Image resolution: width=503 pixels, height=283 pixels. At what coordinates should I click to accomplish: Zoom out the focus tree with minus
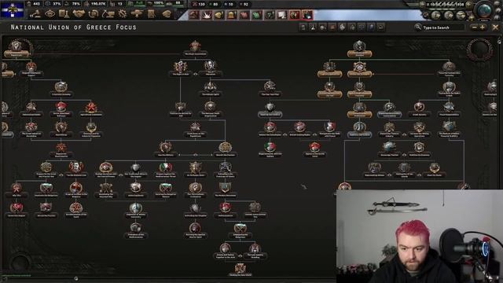475,28
